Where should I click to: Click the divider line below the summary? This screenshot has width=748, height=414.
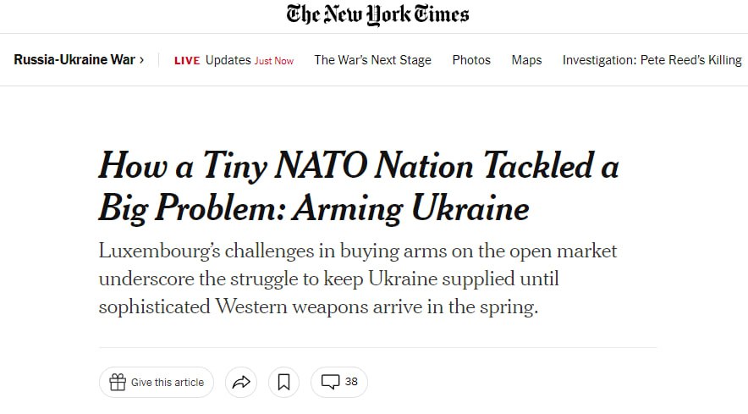tap(377, 347)
